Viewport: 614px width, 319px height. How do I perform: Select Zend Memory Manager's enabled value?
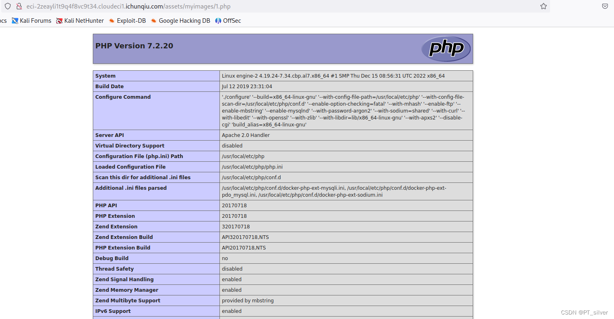(232, 290)
